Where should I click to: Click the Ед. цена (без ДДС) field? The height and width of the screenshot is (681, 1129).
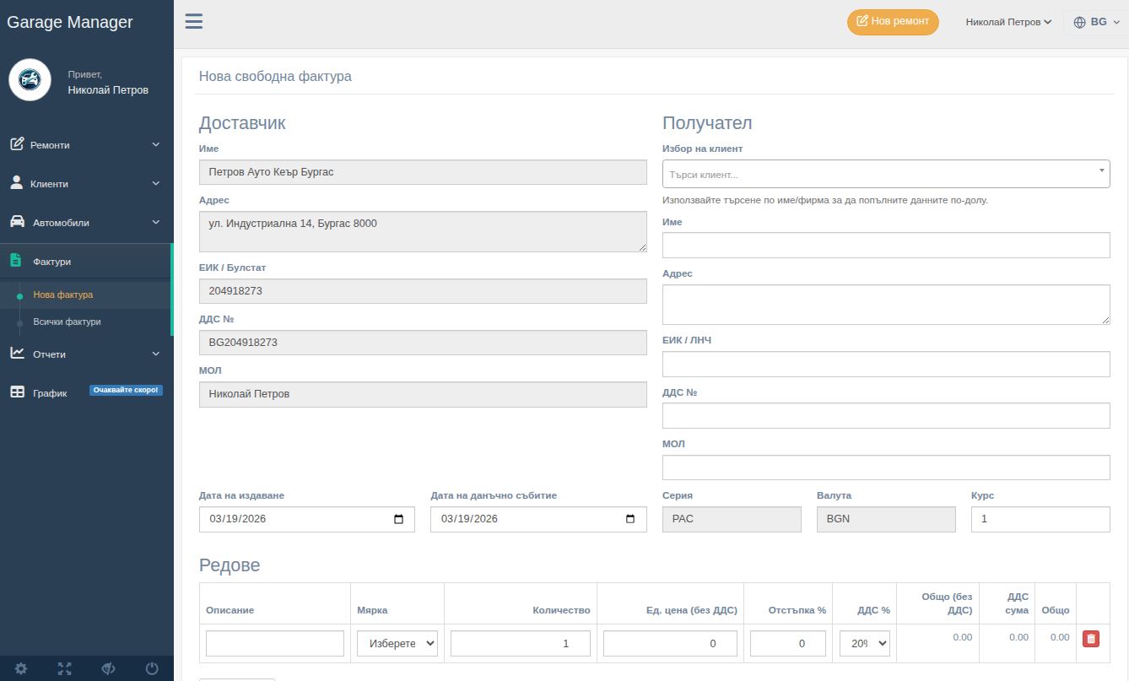pos(670,643)
